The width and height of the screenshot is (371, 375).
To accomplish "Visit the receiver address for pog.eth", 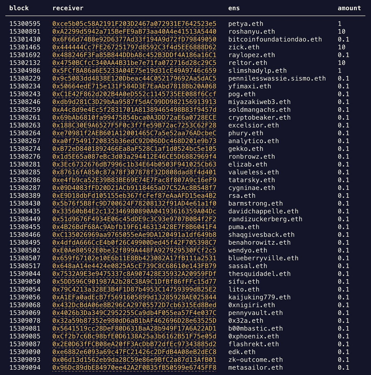I will [134, 94].
